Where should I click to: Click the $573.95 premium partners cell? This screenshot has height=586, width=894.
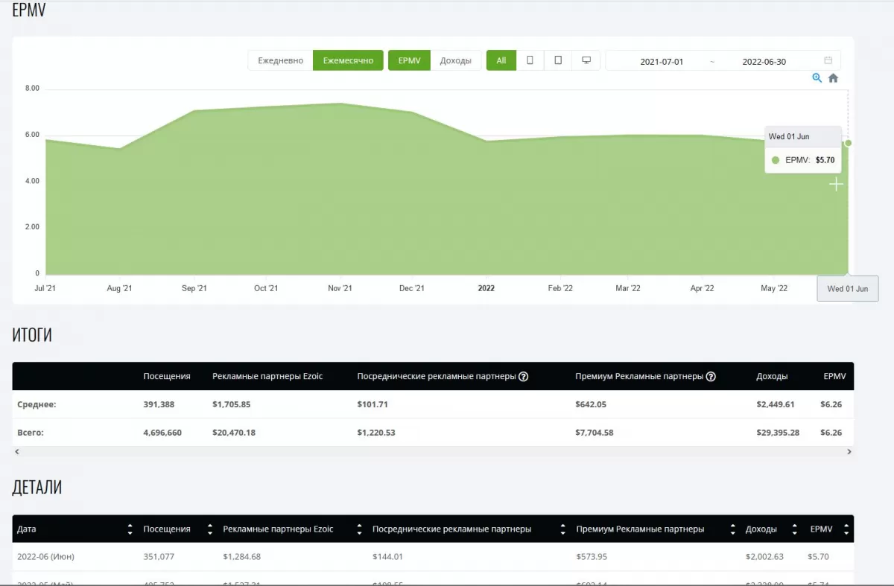pos(592,557)
